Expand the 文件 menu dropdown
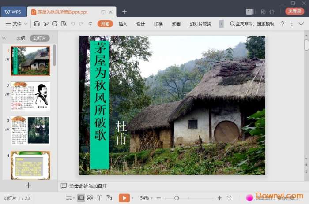The image size is (309, 204). 17,24
